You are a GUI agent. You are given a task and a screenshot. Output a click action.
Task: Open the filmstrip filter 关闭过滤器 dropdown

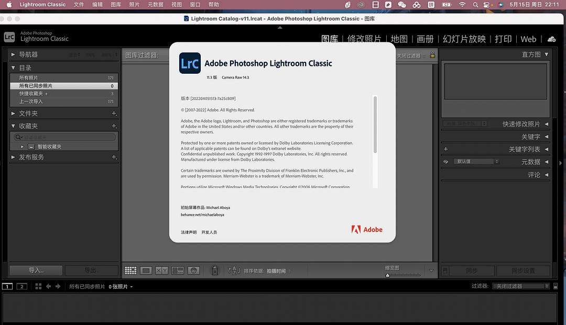coord(521,286)
